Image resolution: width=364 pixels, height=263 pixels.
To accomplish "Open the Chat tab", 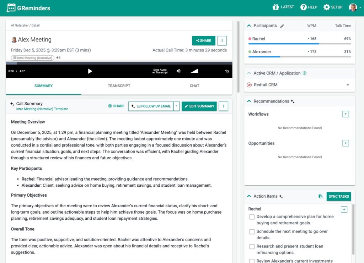I will coord(194,86).
